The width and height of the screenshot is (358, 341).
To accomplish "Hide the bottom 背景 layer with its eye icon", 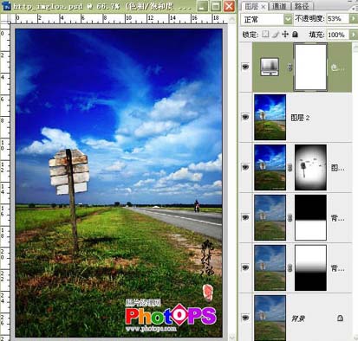I will (245, 318).
